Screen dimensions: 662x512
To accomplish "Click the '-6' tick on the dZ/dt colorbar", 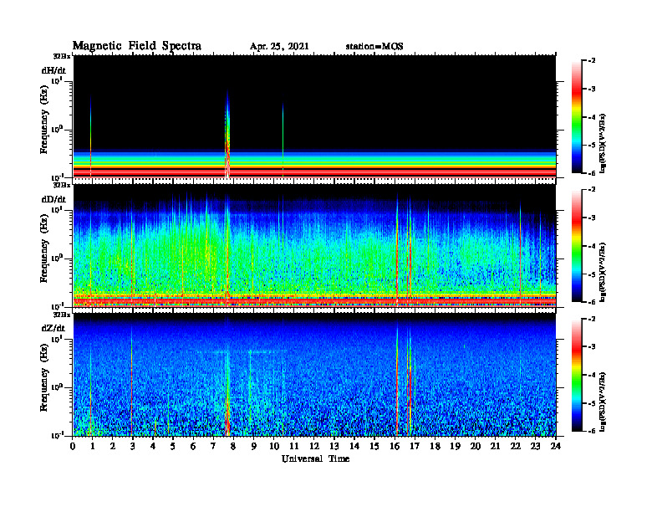I will pos(592,431).
